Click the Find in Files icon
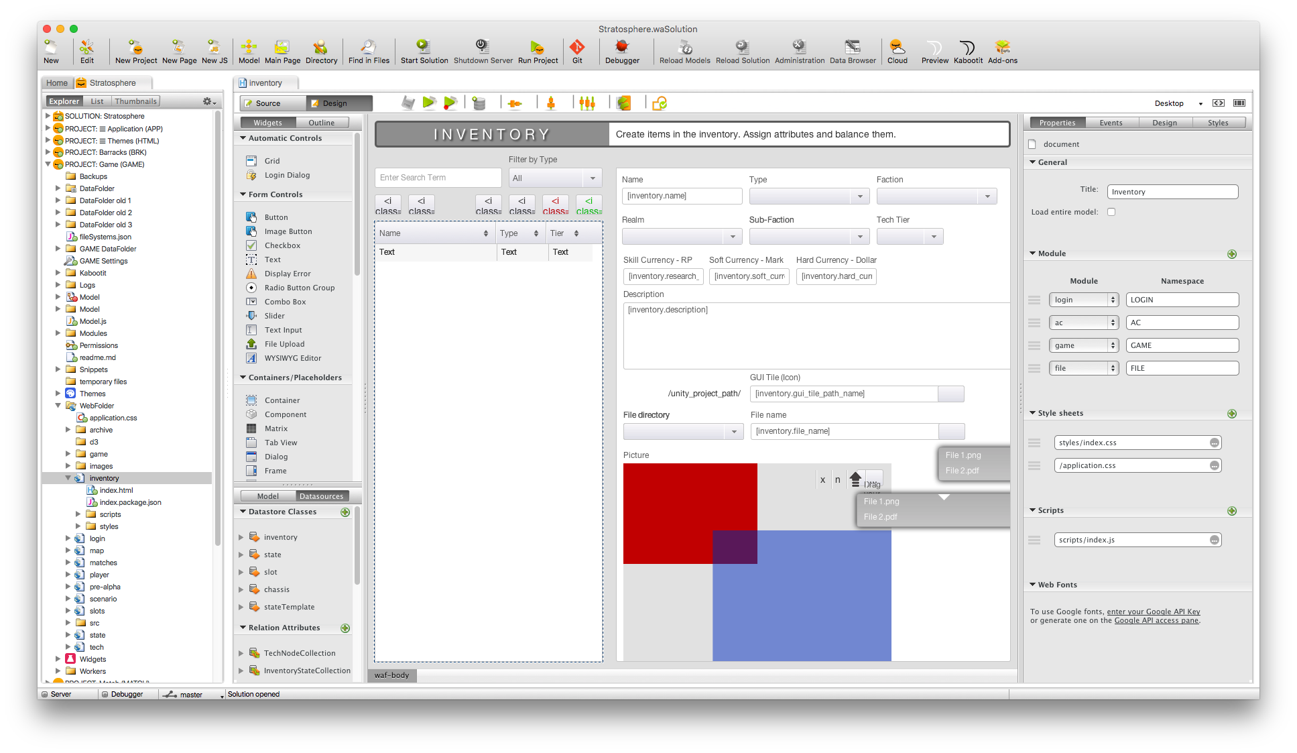 coord(369,51)
